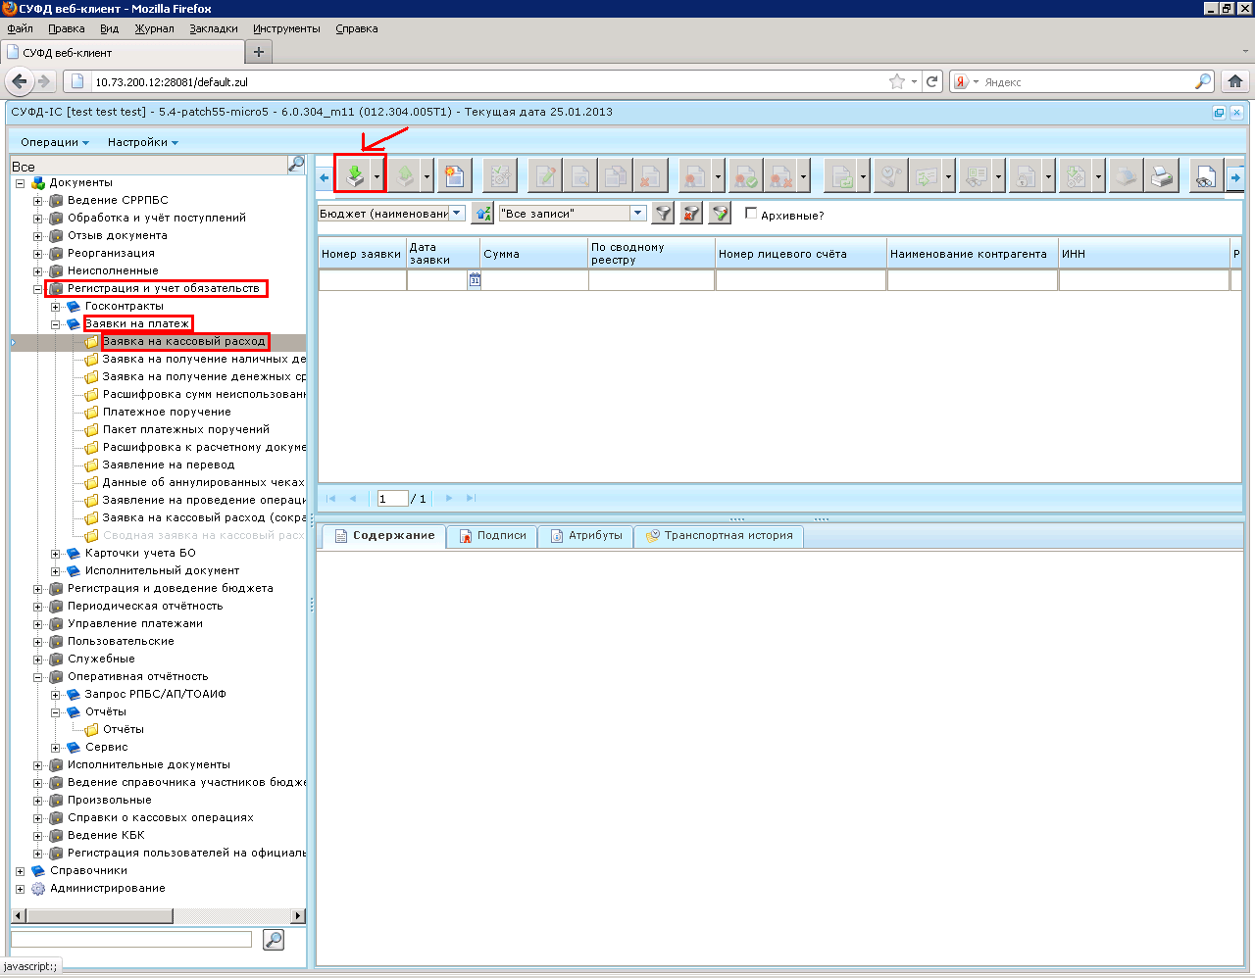Click the search button below tree panel
The height and width of the screenshot is (978, 1255).
[274, 940]
